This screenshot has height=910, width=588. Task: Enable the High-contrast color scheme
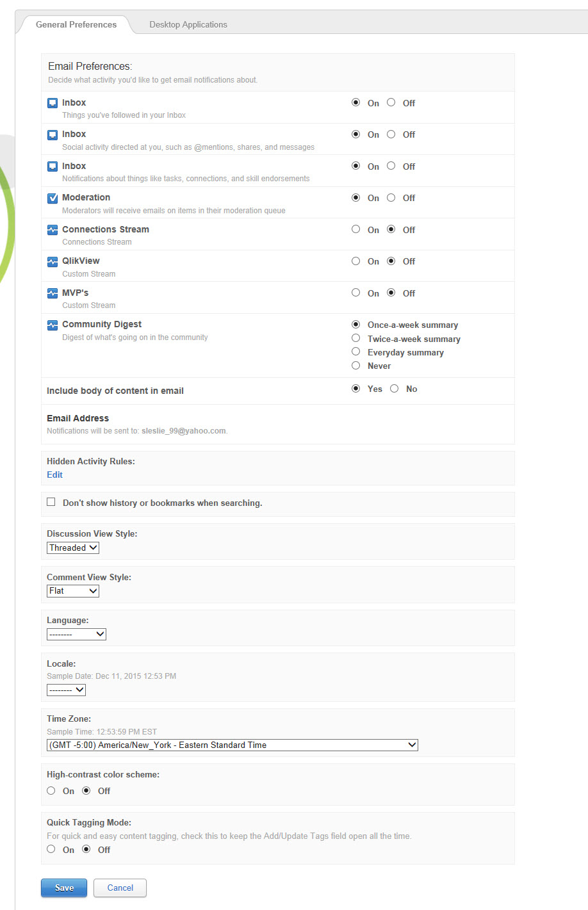[x=51, y=791]
